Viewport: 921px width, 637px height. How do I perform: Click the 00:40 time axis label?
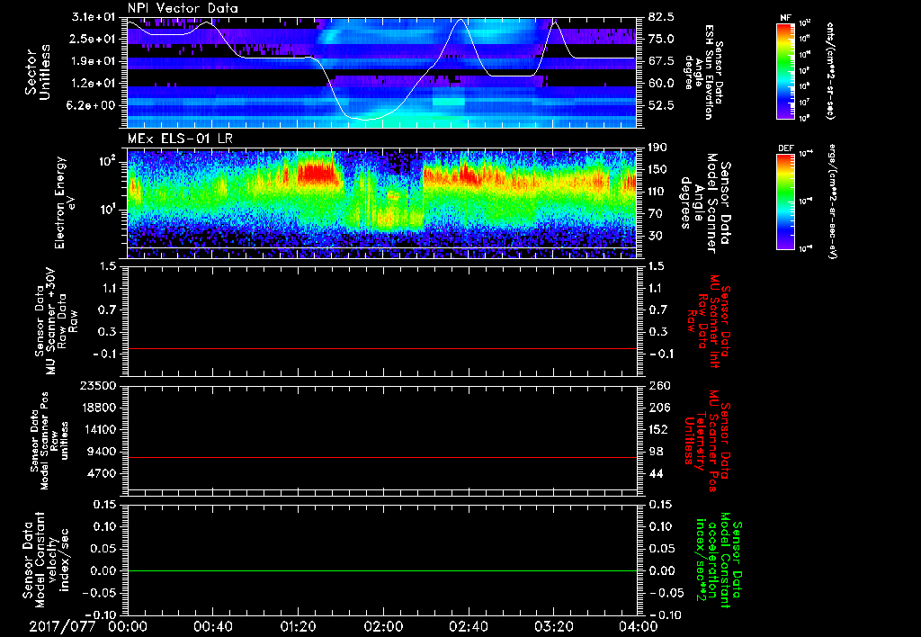212,625
